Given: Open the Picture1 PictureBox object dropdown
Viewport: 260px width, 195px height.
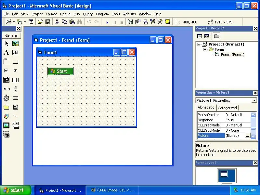Looking at the screenshot, I should pos(254,100).
